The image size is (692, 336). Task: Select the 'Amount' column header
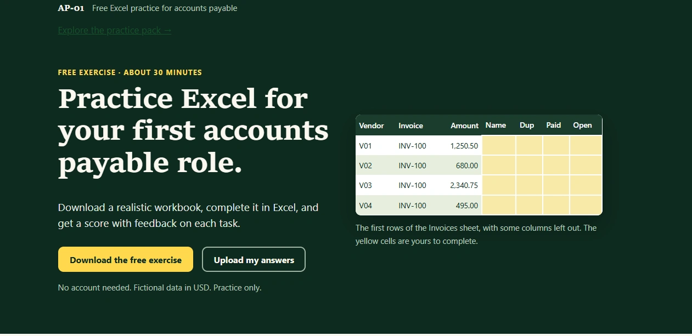[464, 126]
